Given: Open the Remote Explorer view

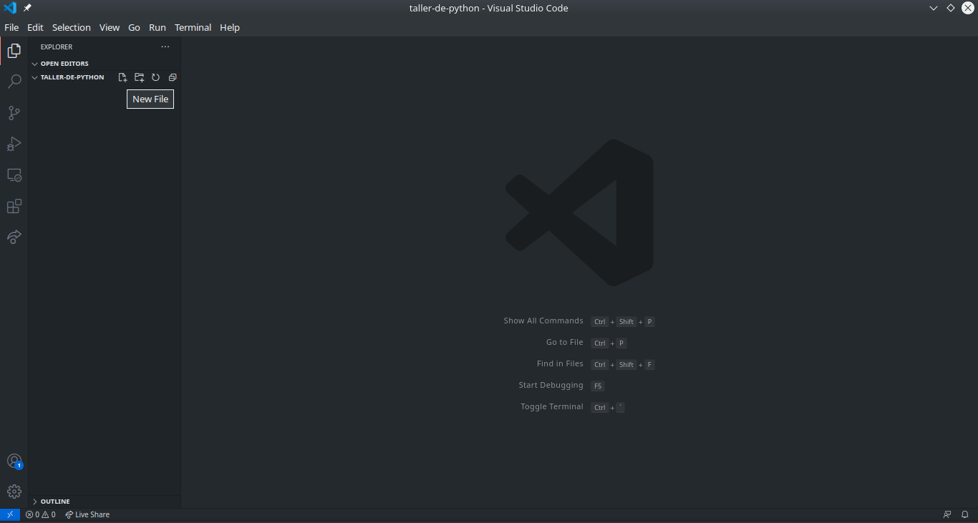Looking at the screenshot, I should tap(14, 175).
